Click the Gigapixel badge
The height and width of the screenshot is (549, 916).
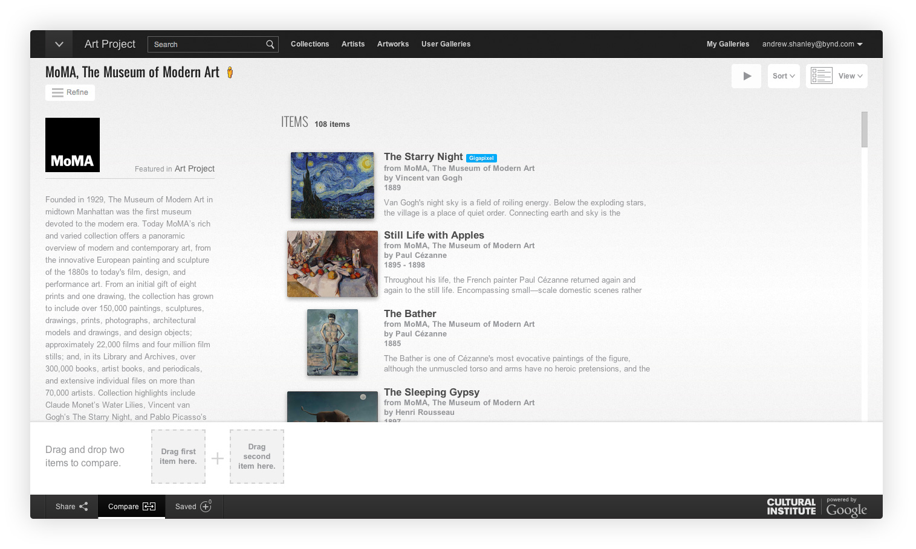coord(481,158)
